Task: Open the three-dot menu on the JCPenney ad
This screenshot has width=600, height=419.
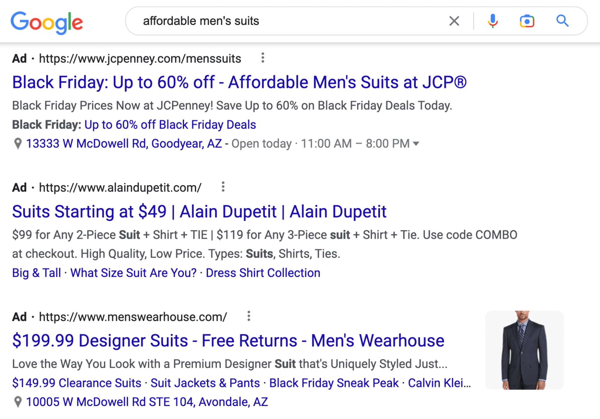Action: [x=263, y=58]
